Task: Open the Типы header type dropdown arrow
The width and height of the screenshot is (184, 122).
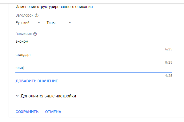Action: (70, 22)
